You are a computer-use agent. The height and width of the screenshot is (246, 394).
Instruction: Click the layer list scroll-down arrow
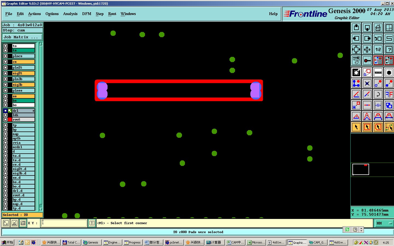[41, 209]
